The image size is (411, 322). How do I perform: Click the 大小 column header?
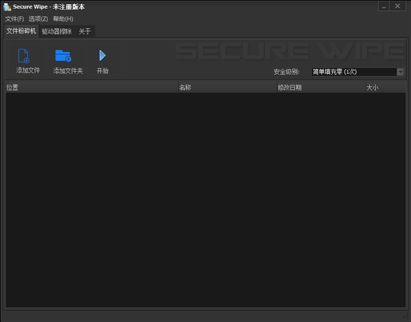[x=384, y=88]
